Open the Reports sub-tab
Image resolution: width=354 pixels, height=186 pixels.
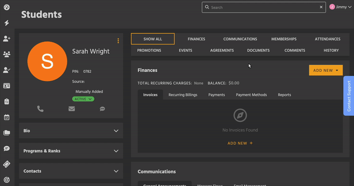point(284,95)
